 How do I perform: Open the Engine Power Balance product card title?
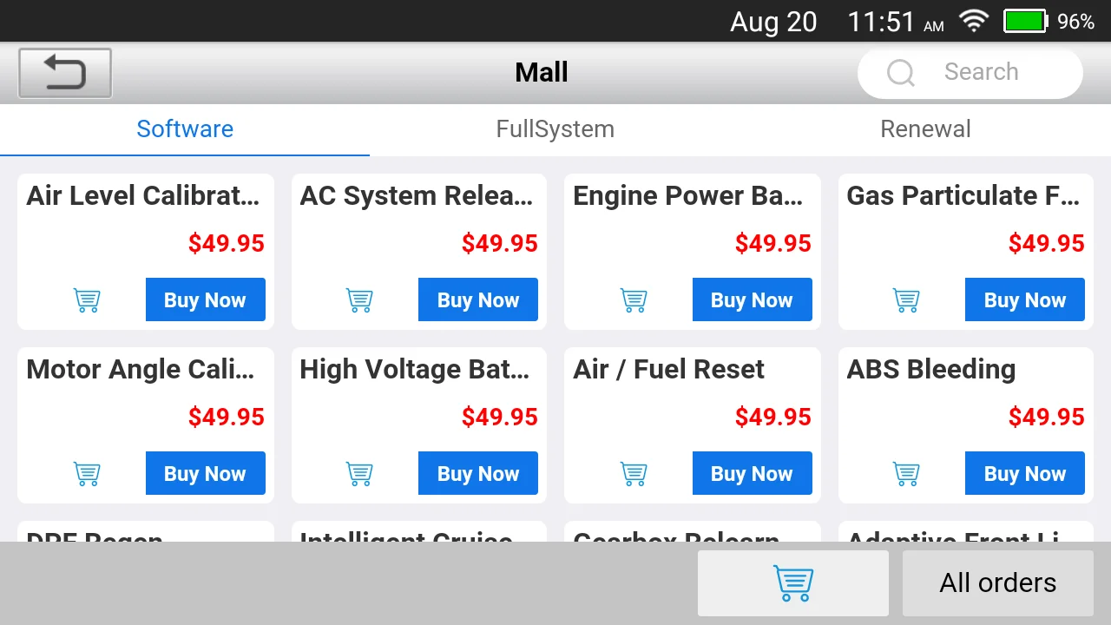687,196
